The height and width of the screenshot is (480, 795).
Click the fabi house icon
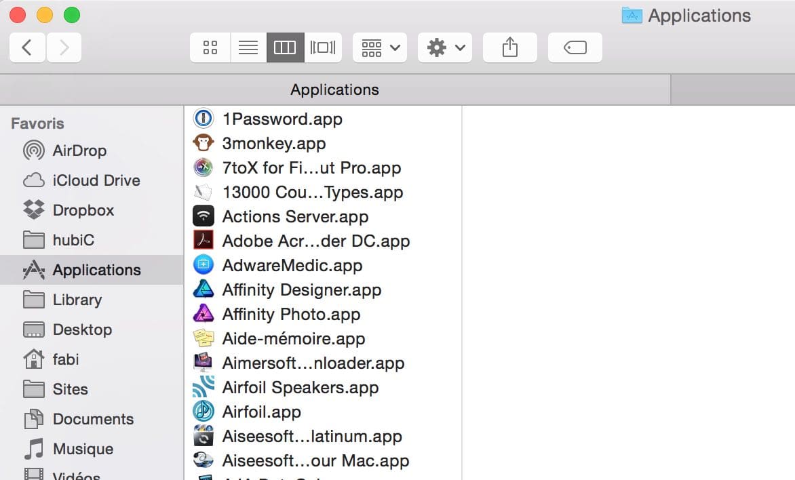(34, 359)
